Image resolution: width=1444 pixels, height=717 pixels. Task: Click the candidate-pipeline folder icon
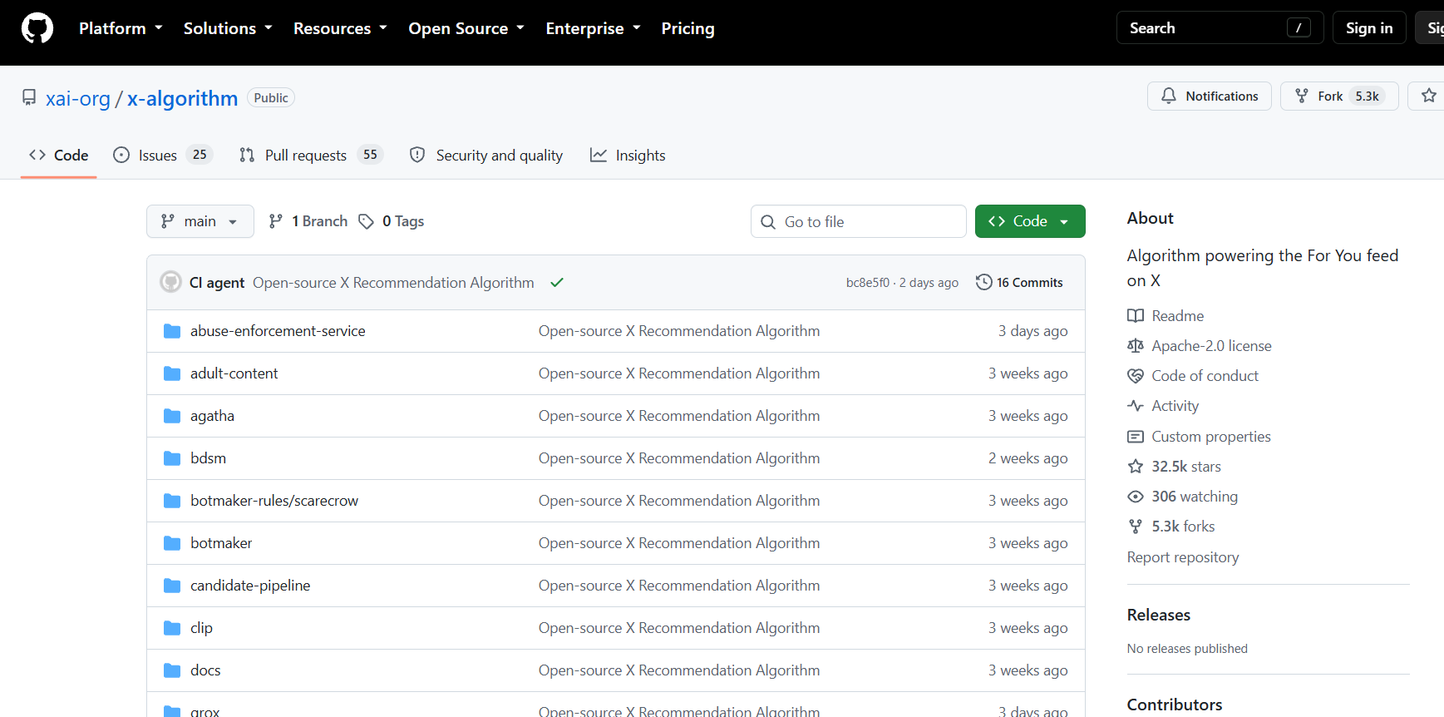[x=172, y=586]
